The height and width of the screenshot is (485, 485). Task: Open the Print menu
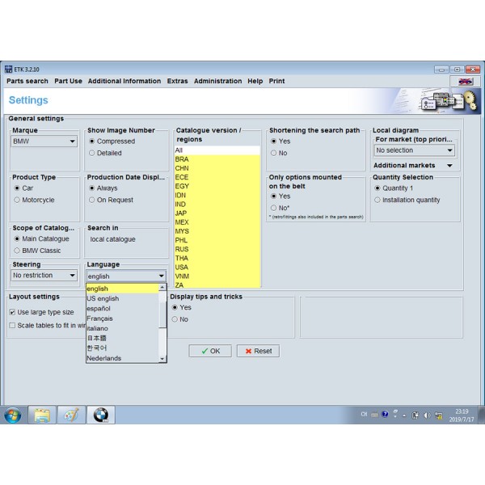click(276, 81)
